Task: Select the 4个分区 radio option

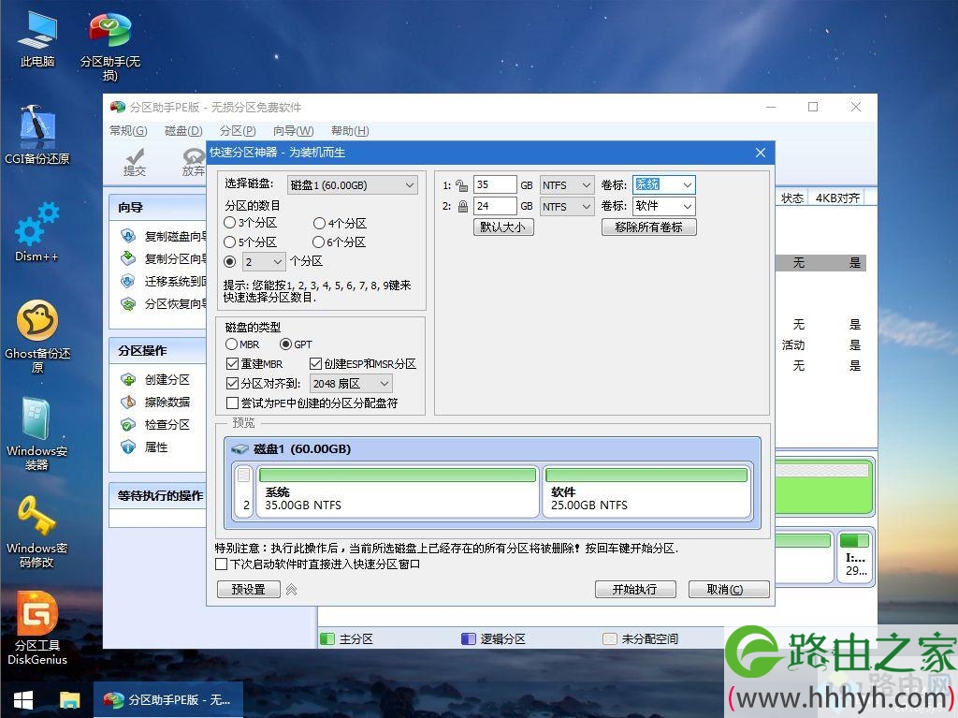Action: (x=319, y=223)
